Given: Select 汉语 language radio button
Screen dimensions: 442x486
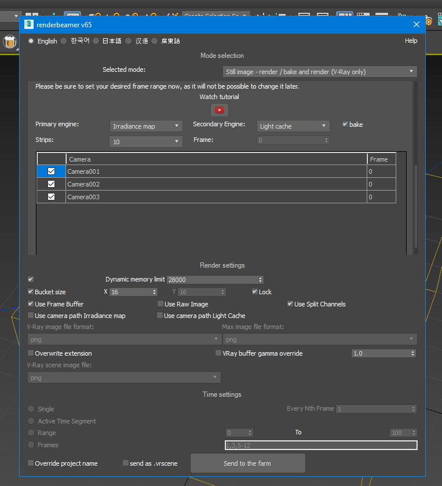Looking at the screenshot, I should pos(129,41).
